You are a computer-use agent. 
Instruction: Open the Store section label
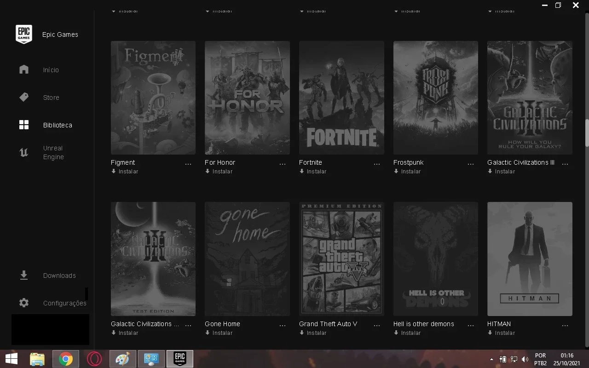51,98
